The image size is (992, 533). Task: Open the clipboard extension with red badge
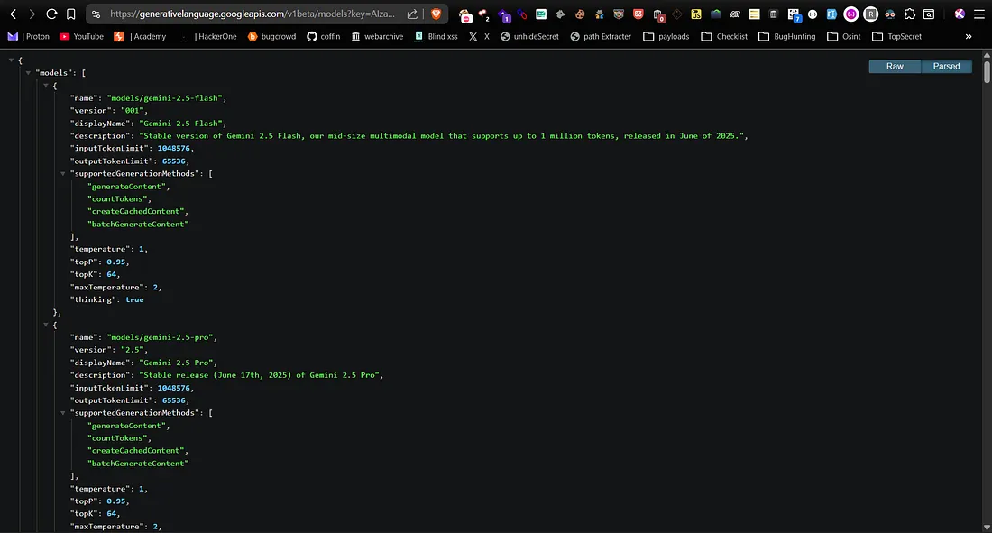click(658, 14)
